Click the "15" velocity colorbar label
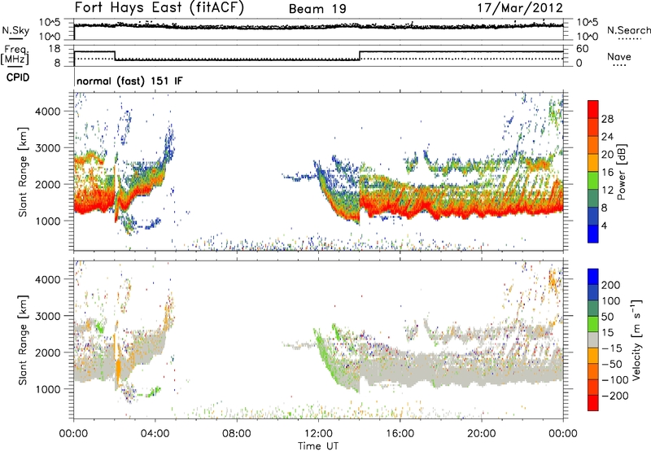 pyautogui.click(x=607, y=332)
